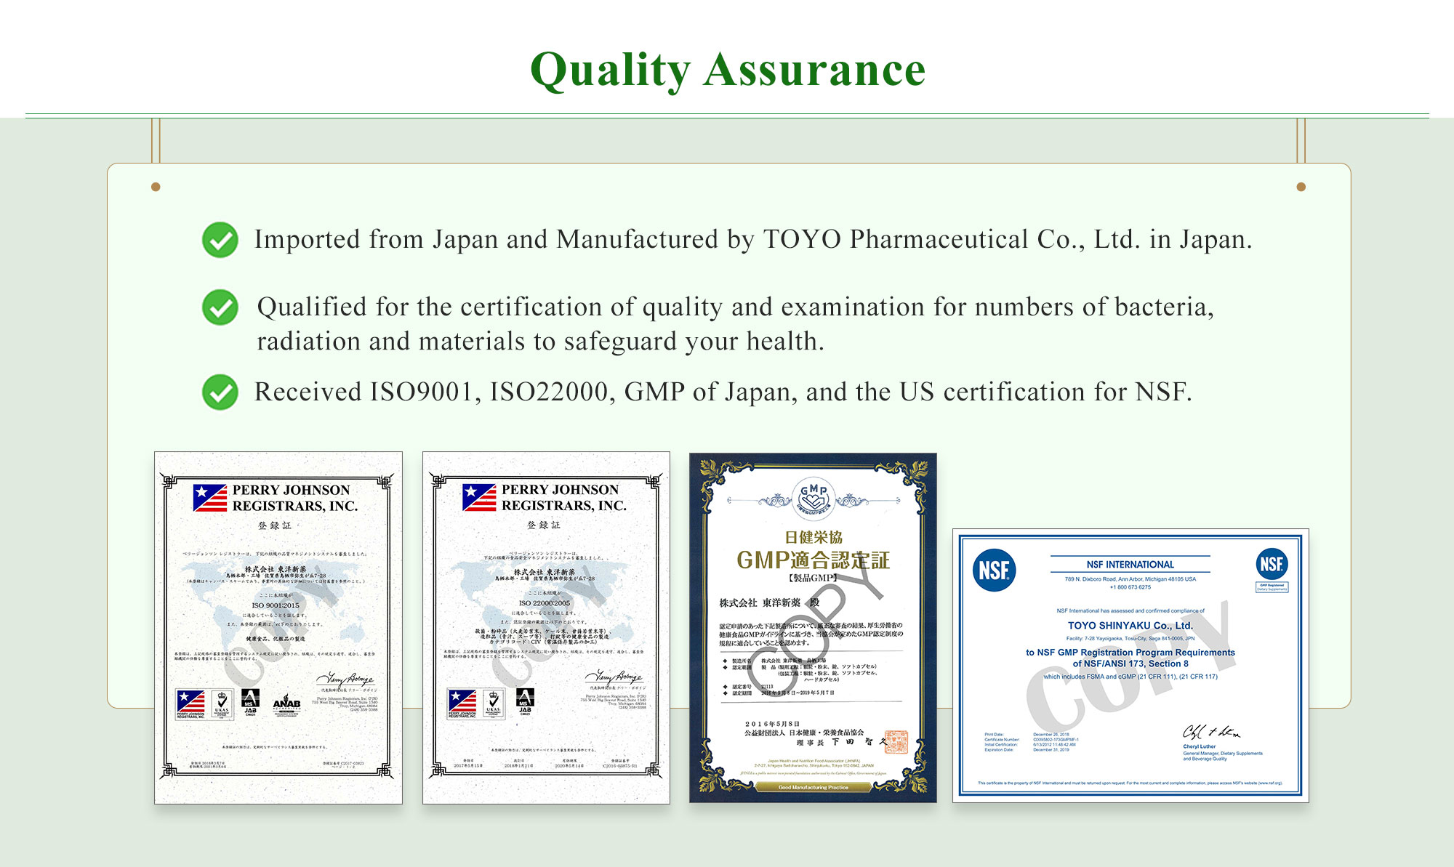
Task: Open the ISO 22000:2005 certificate image
Action: pyautogui.click(x=546, y=627)
